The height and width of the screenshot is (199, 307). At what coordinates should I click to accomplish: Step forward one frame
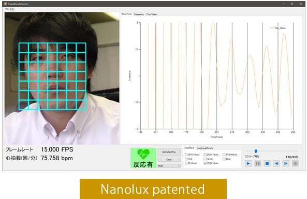[x=286, y=163]
